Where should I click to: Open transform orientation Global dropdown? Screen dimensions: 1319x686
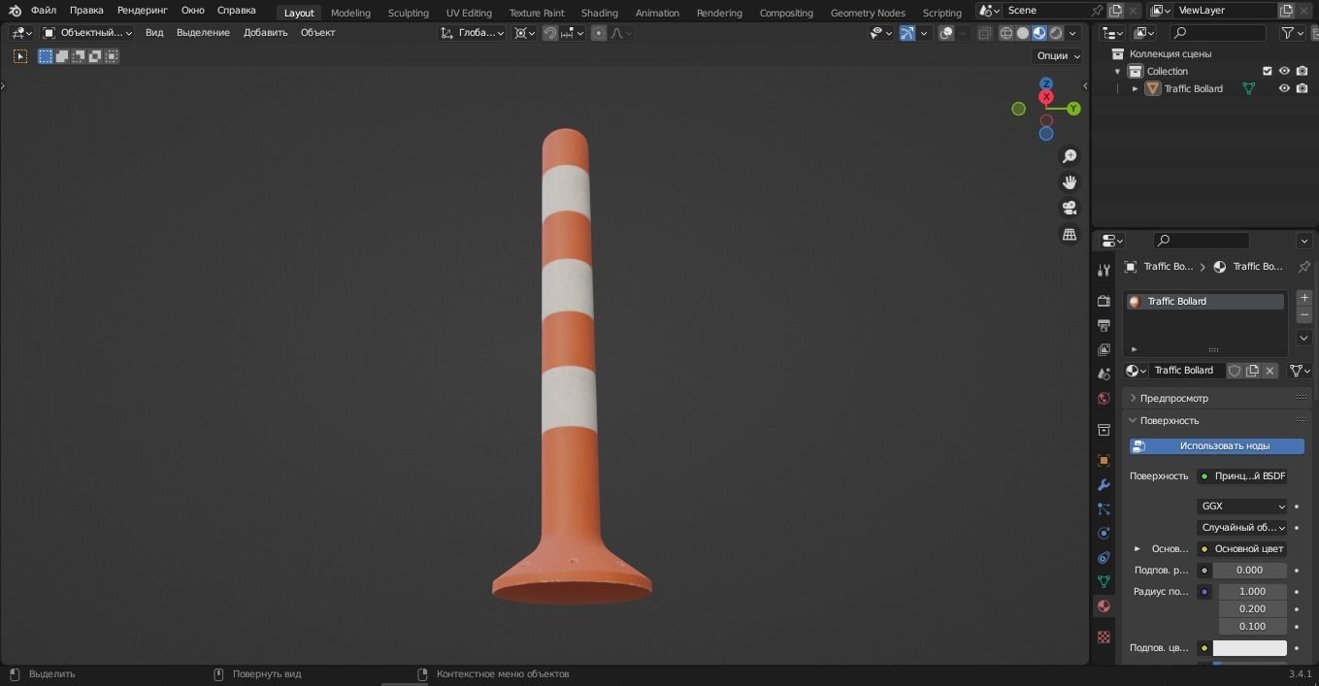pyautogui.click(x=473, y=33)
